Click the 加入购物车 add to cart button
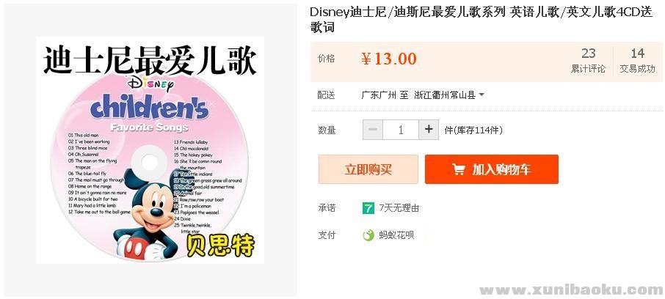The width and height of the screenshot is (665, 299). point(492,169)
